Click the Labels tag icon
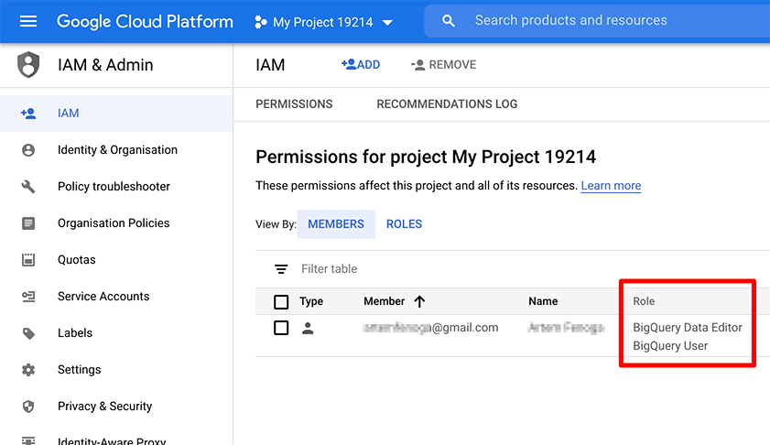This screenshot has height=445, width=770. pyautogui.click(x=28, y=333)
